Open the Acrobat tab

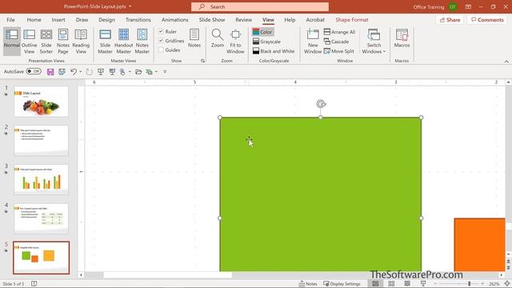[x=315, y=20]
